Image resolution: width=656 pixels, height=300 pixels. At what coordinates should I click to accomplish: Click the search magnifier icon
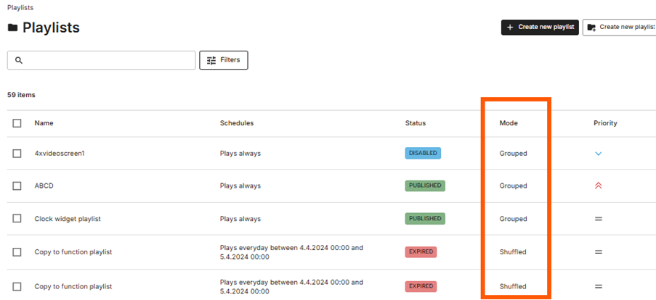[x=18, y=60]
